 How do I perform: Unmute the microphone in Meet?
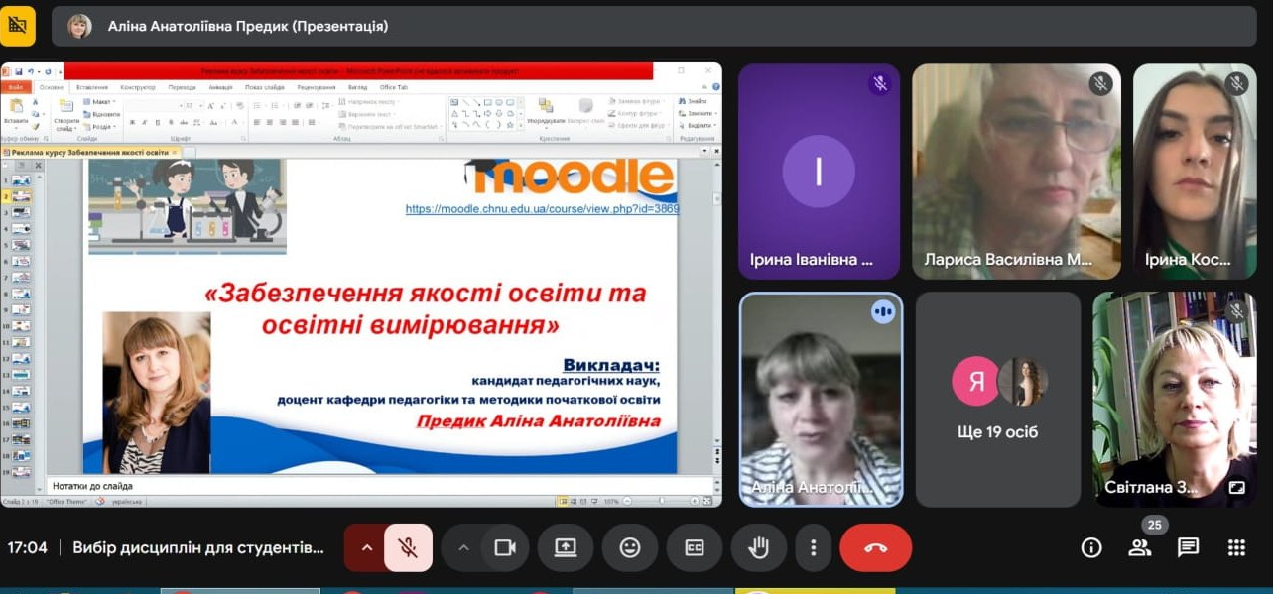(408, 547)
